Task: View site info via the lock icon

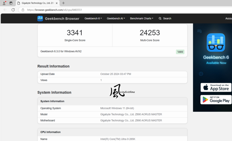Action: (23, 10)
